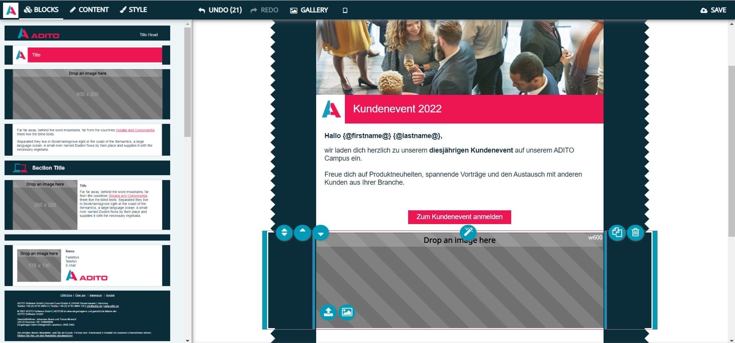
Task: Click the Kundenevent 2022 heading
Action: click(397, 109)
